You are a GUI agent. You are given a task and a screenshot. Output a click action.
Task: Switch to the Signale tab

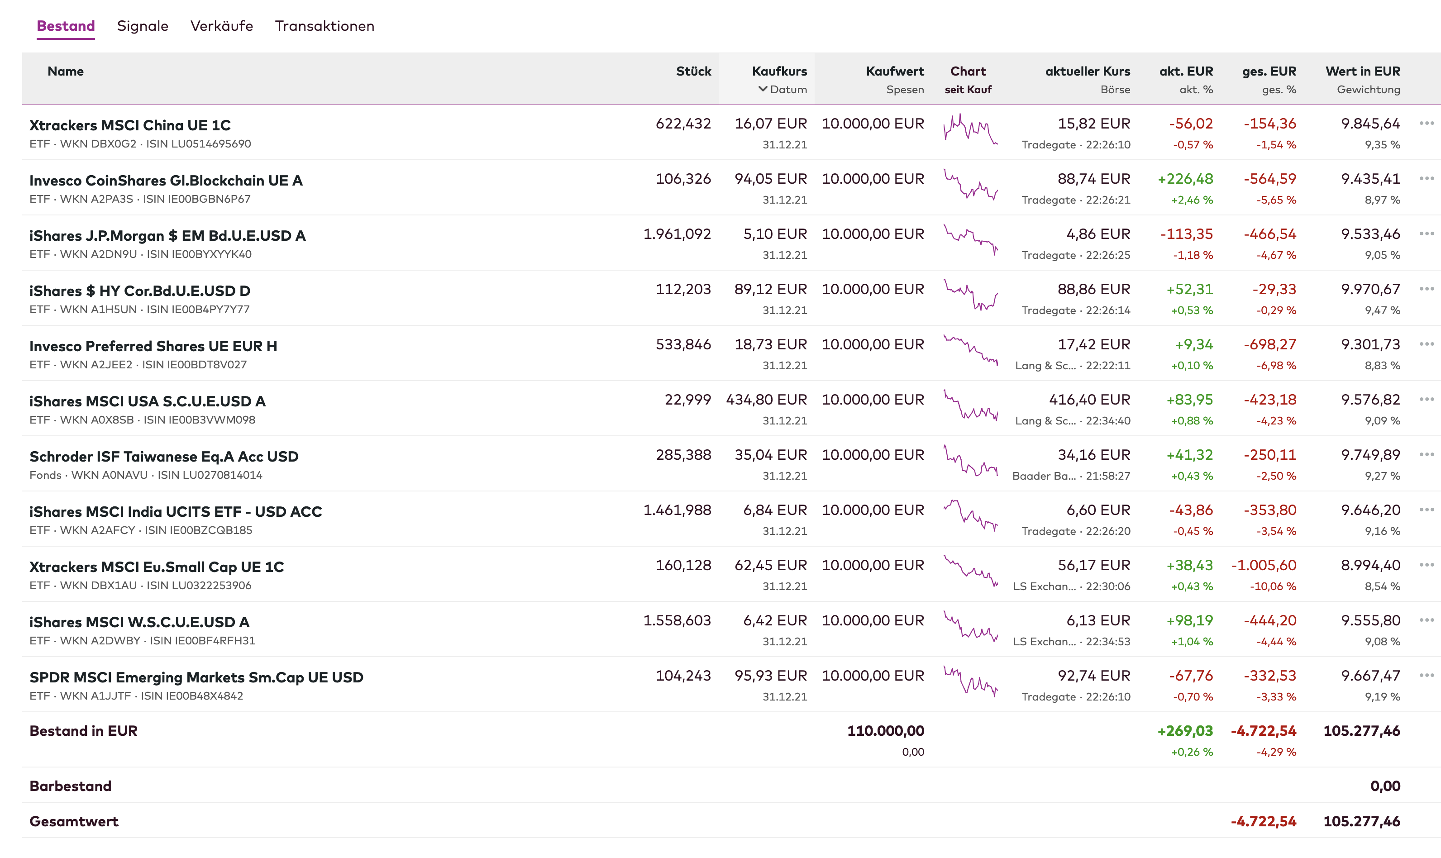pyautogui.click(x=142, y=26)
